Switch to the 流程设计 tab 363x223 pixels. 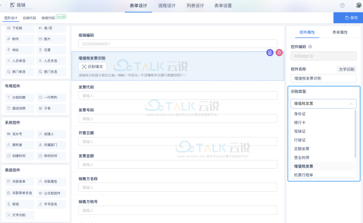click(x=166, y=6)
